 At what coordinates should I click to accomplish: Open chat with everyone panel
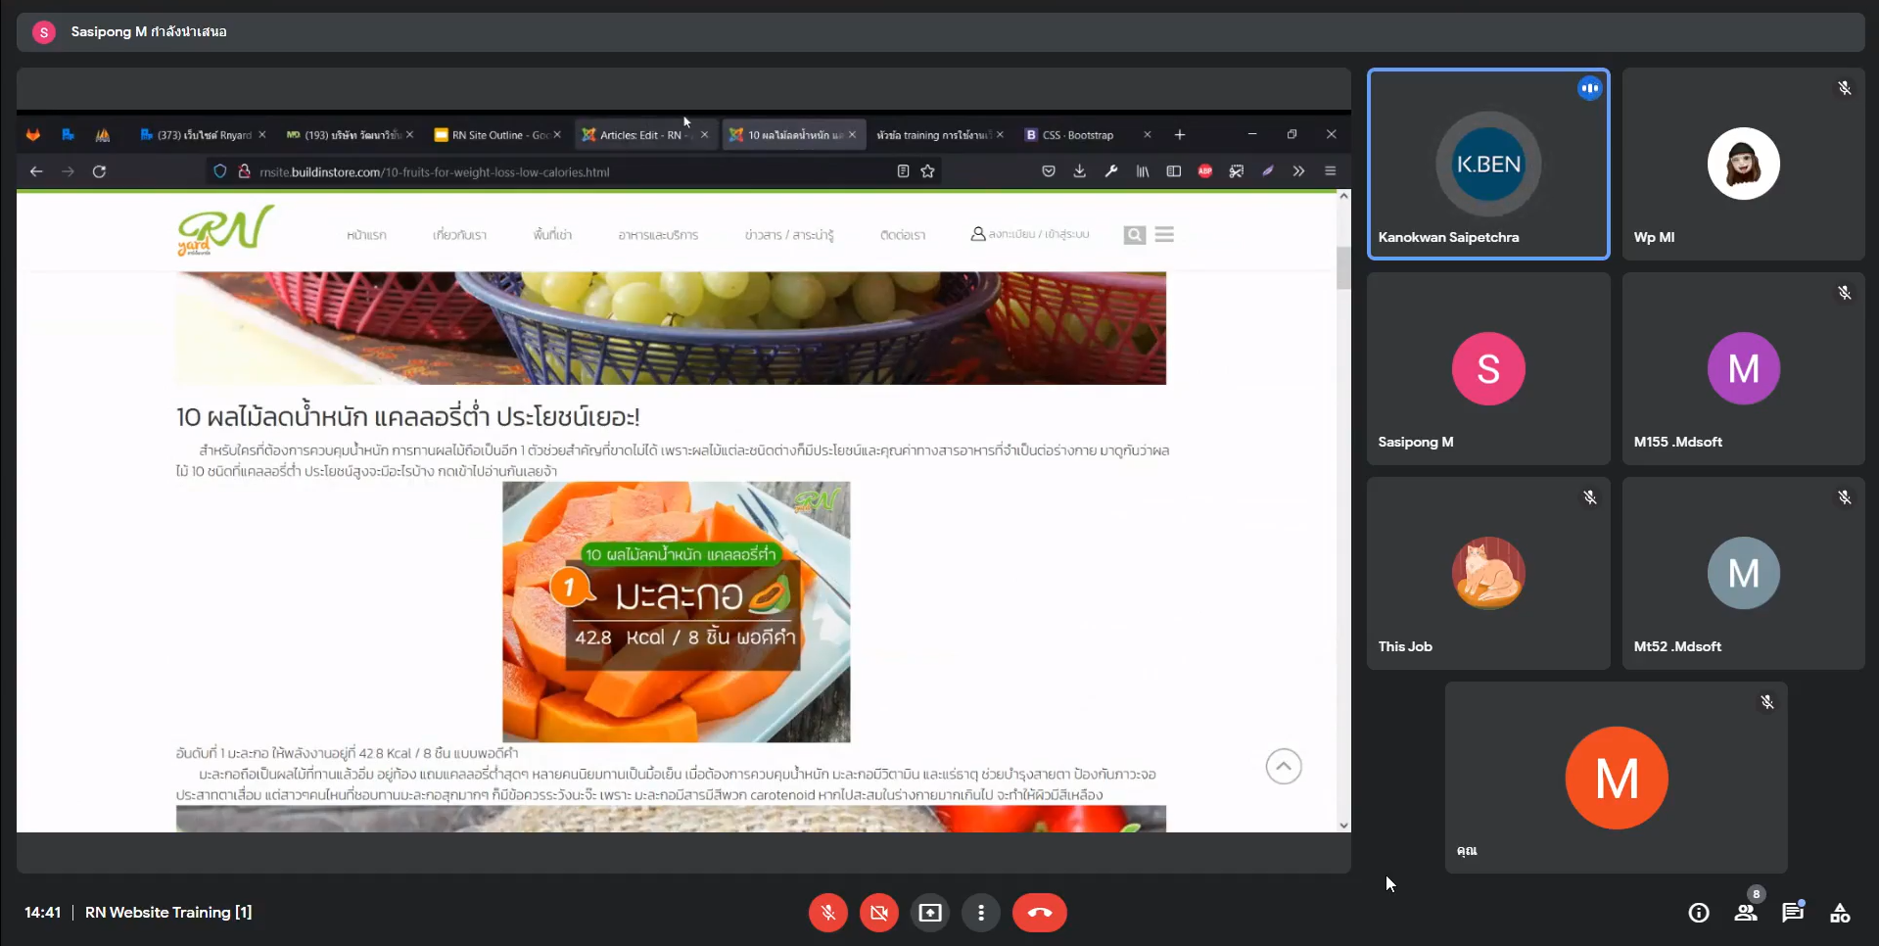click(1792, 913)
